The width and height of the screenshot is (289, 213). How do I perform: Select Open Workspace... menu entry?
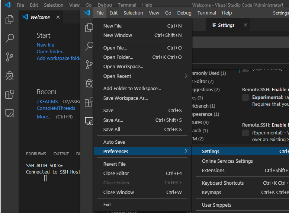point(142,66)
